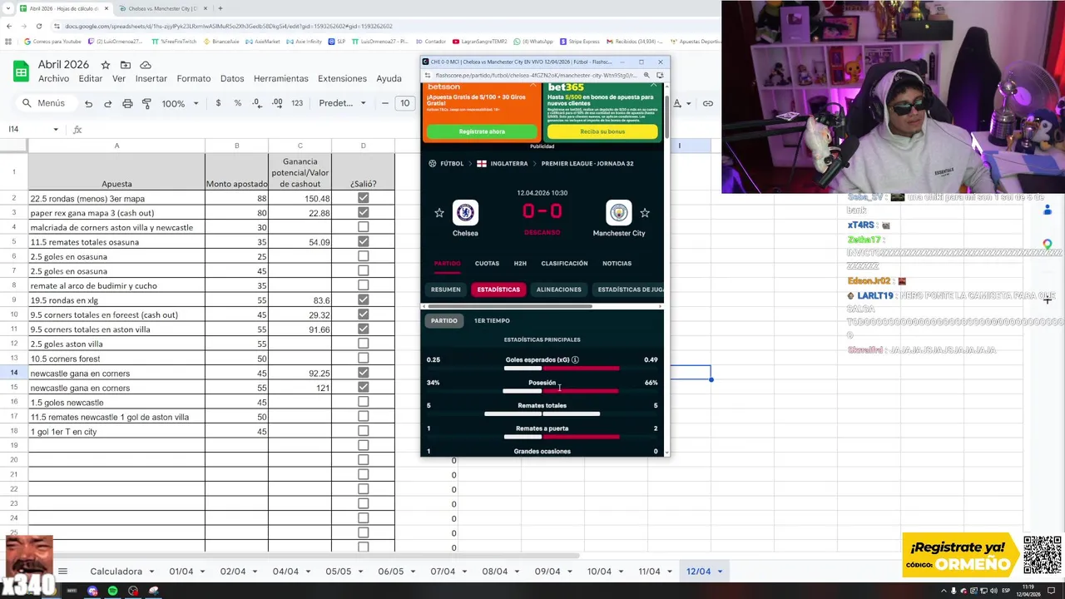The image size is (1065, 599).
Task: Click the star beside Chelsea
Action: click(439, 213)
